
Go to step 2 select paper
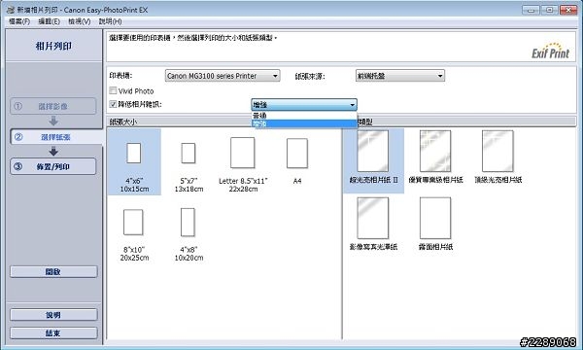coord(55,137)
